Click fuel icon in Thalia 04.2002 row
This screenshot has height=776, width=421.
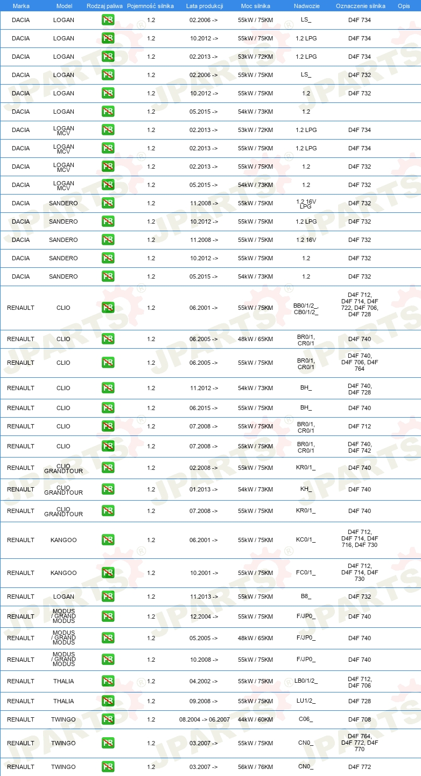[108, 681]
